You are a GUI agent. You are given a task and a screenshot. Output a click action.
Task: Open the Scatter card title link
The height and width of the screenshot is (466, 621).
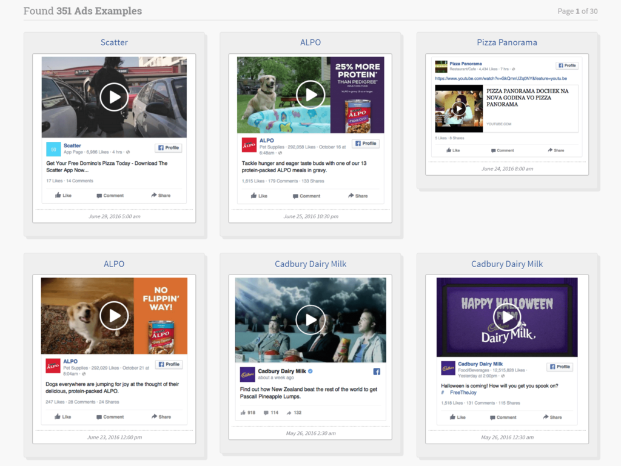click(114, 42)
